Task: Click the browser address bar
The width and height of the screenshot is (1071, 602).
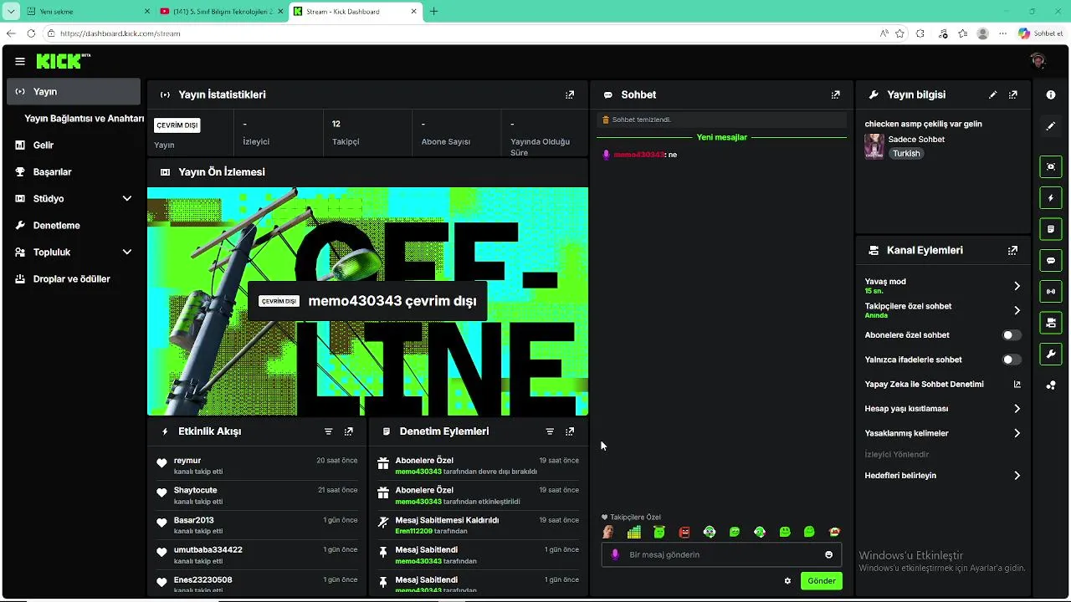Action: coord(460,33)
